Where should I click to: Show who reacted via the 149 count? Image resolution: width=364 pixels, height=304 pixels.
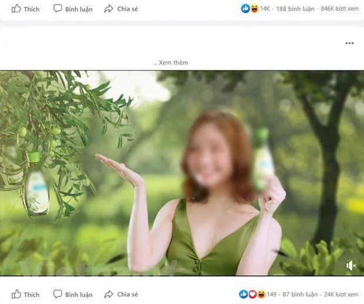271,294
